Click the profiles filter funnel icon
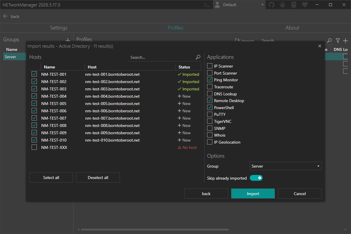This screenshot has height=234, width=351. (x=338, y=41)
